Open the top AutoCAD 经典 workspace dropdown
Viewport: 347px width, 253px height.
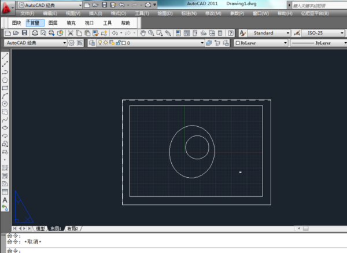click(50, 5)
